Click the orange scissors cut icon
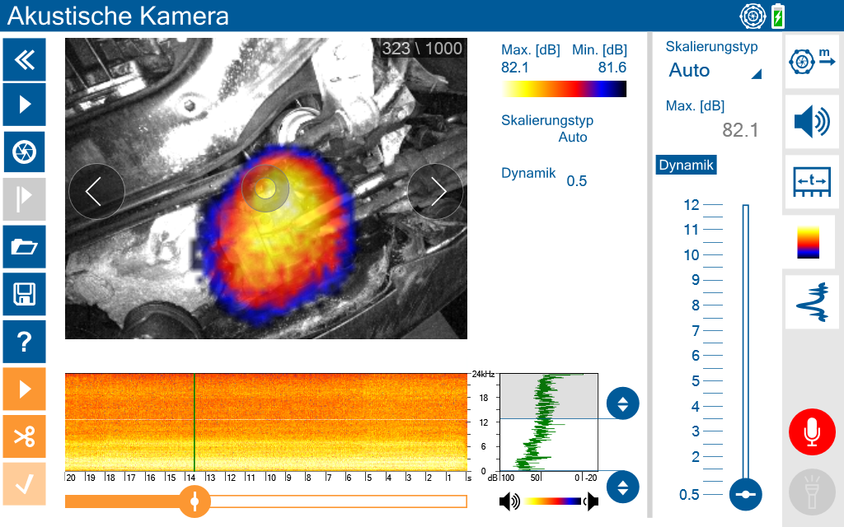The width and height of the screenshot is (844, 527). pyautogui.click(x=24, y=436)
